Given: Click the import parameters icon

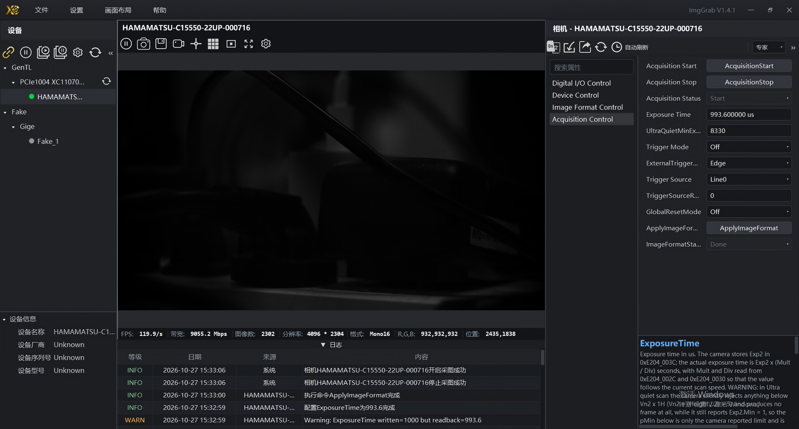Looking at the screenshot, I should [x=569, y=47].
